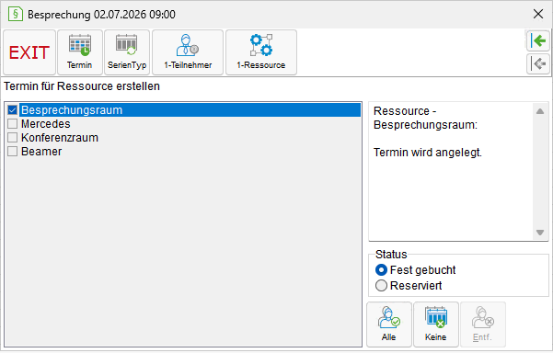Open the Termin calendar toolbar button
This screenshot has height=353, width=553.
point(80,52)
